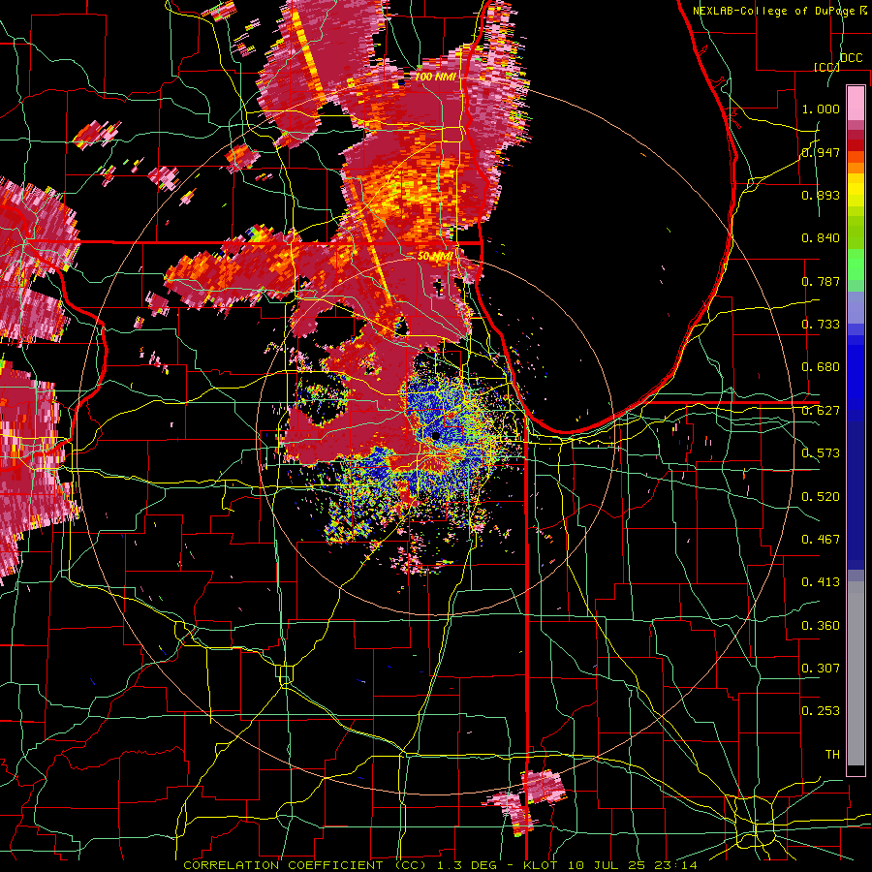This screenshot has width=872, height=872.
Task: Click the DCC label above the color scale
Action: [851, 58]
